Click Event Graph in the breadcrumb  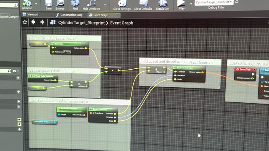click(121, 23)
